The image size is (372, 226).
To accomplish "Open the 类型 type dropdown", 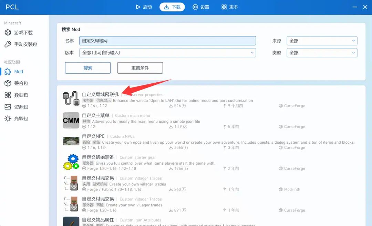I will tap(322, 53).
